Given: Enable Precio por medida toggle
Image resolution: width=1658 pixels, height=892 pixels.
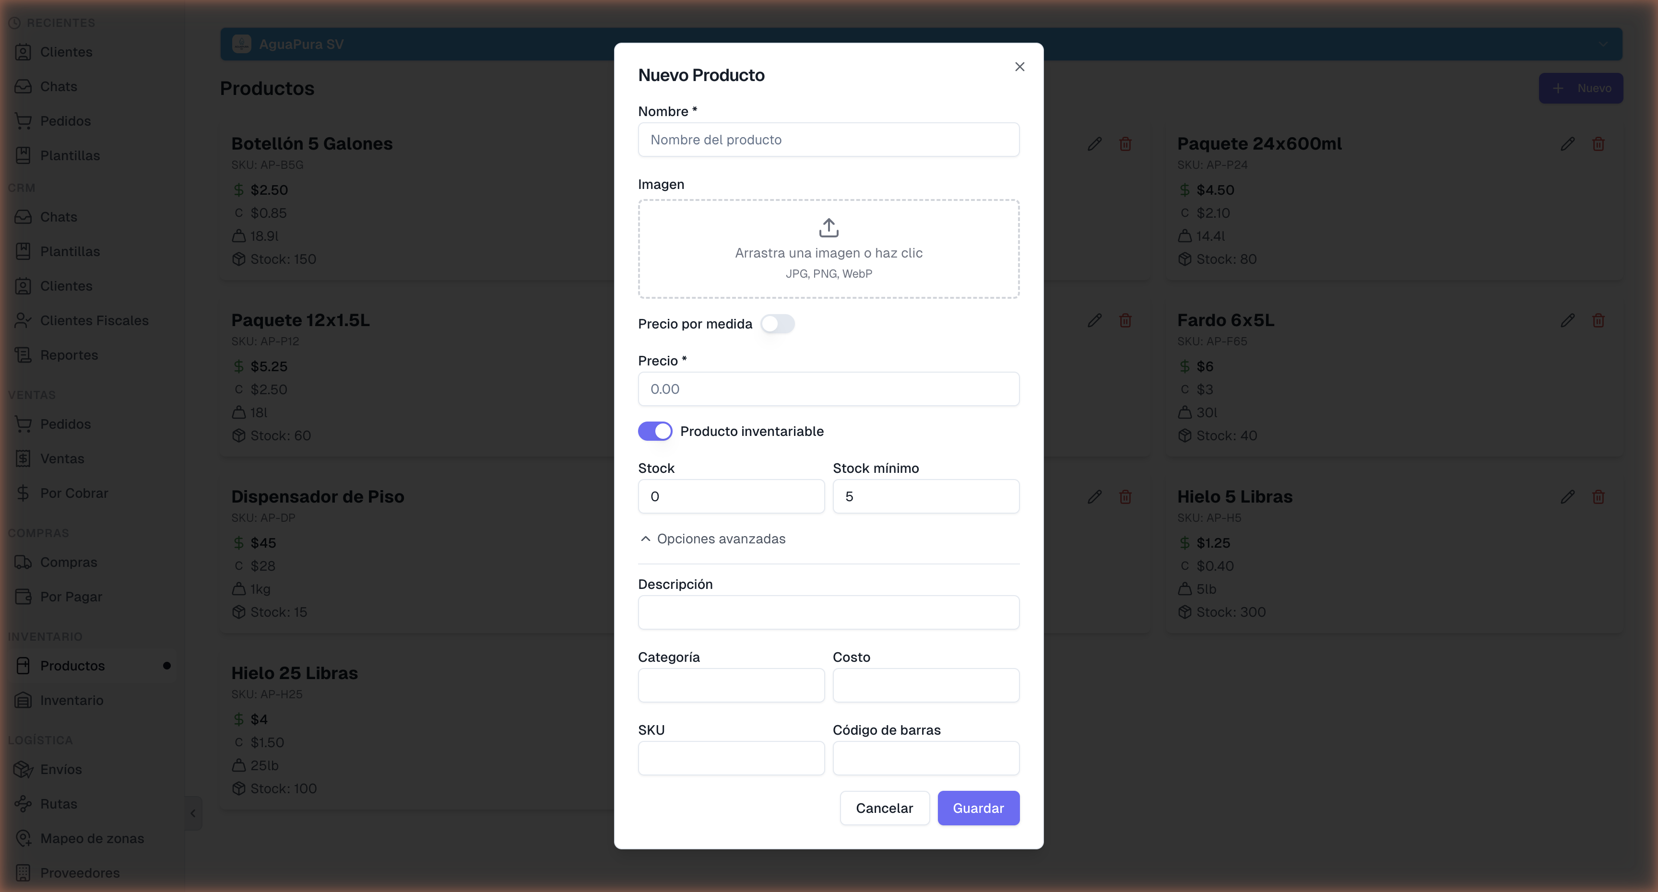Looking at the screenshot, I should click(x=777, y=324).
